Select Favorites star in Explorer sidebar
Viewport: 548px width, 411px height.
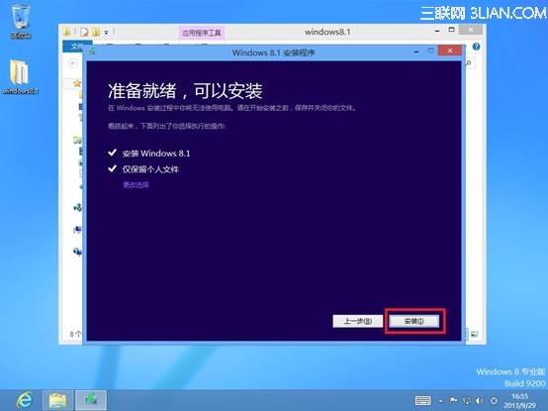point(77,83)
